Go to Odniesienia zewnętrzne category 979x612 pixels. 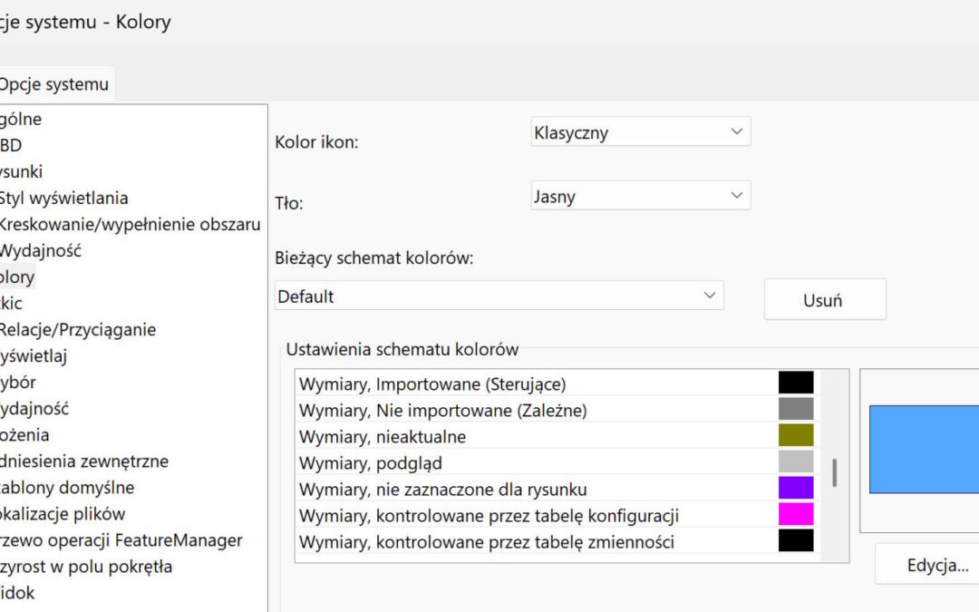click(84, 461)
